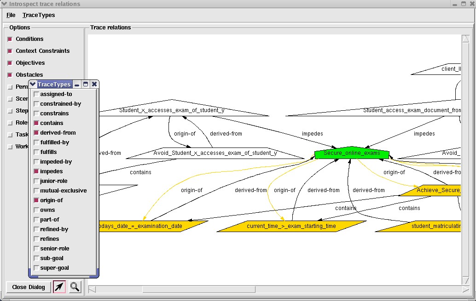This screenshot has width=476, height=301.
Task: Toggle the Conditions option
Action: coord(10,39)
